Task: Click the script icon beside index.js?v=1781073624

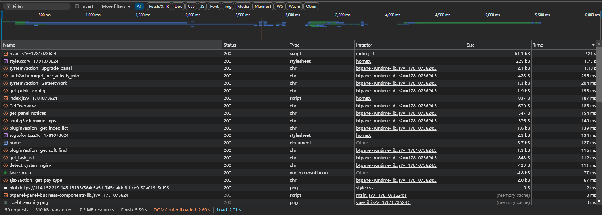Action: pyautogui.click(x=6, y=98)
